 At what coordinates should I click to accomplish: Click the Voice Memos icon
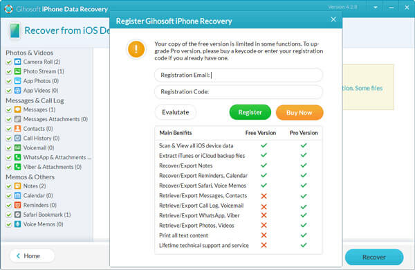[17, 224]
